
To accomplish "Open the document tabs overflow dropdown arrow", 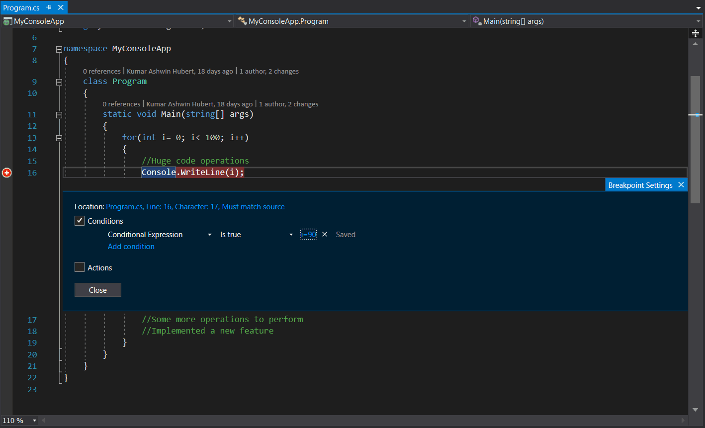I will click(x=699, y=8).
